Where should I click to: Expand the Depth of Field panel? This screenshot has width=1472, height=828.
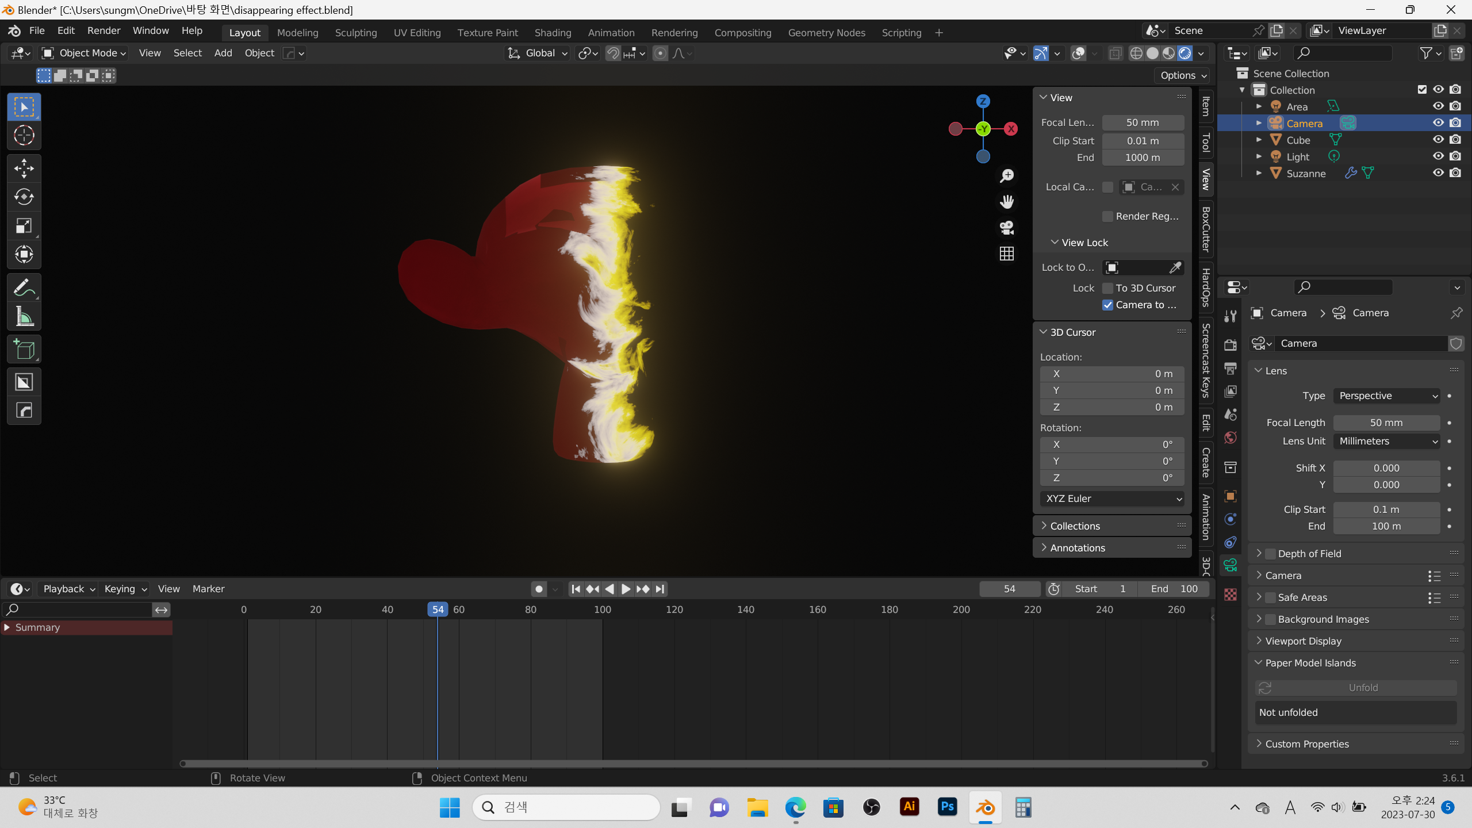1259,553
